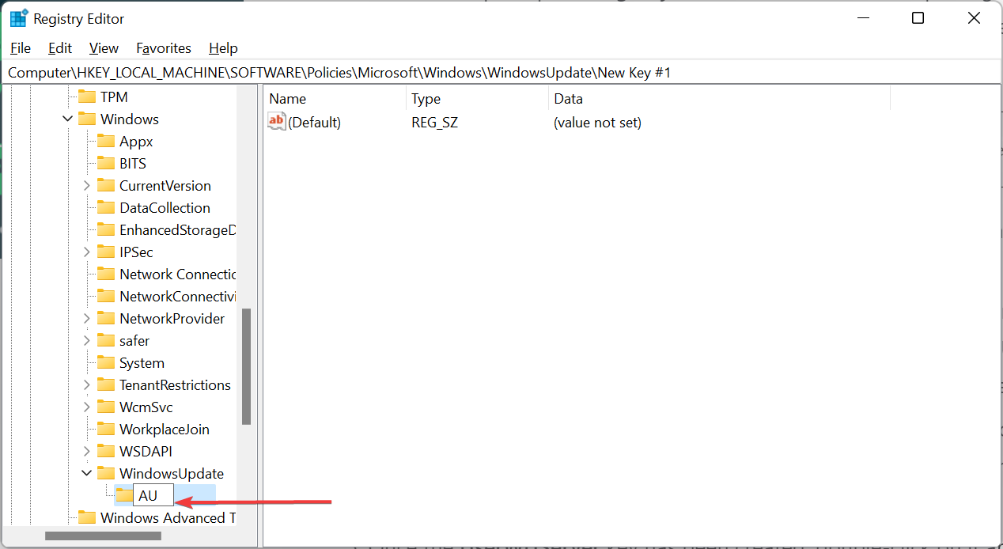Viewport: 1003px width, 549px height.
Task: Click the BITS folder icon
Action: click(106, 164)
